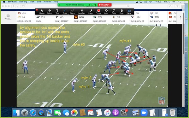Open Reminders from the Dock
This screenshot has height=118, width=189.
pos(99,113)
